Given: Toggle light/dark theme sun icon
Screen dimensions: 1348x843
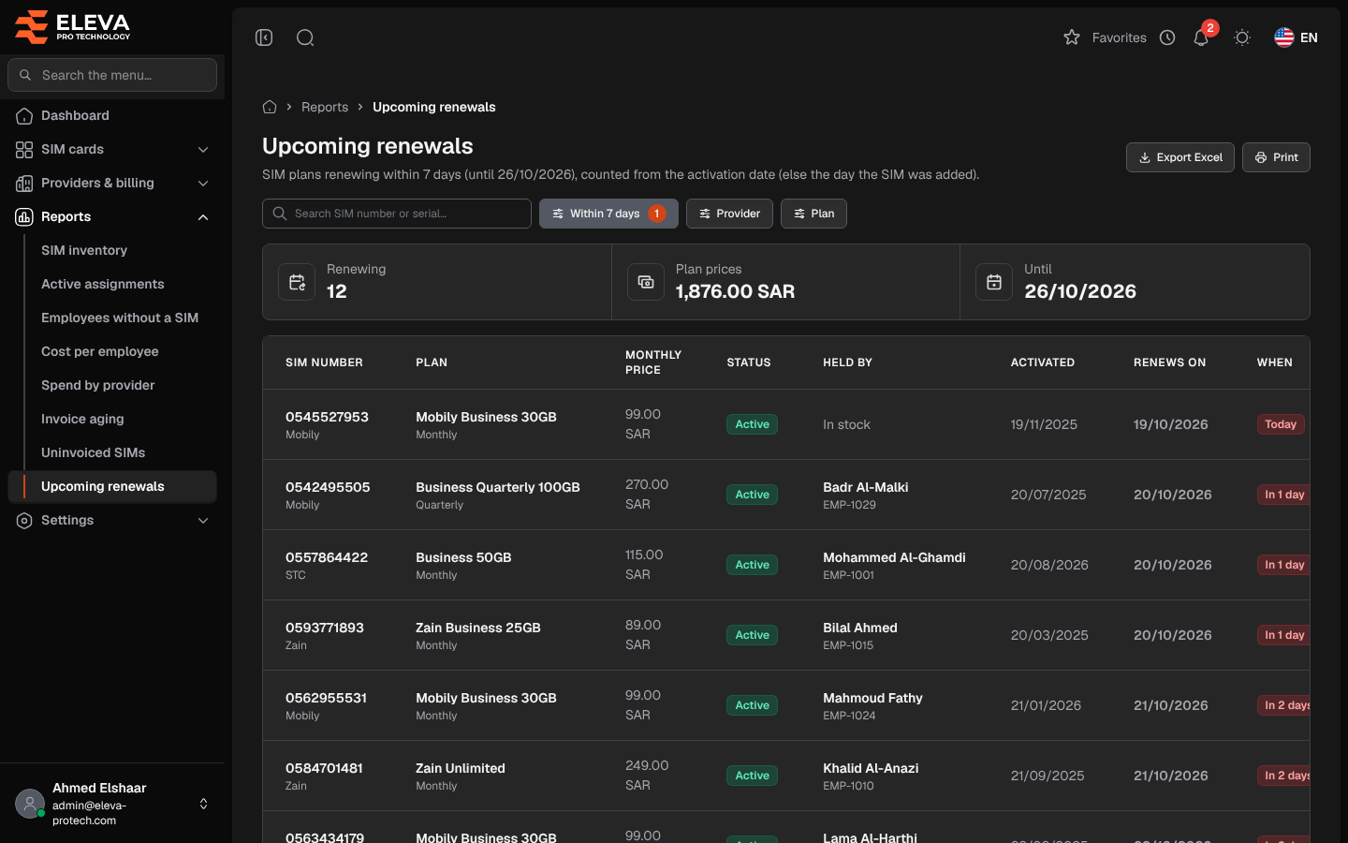Looking at the screenshot, I should pos(1242,37).
